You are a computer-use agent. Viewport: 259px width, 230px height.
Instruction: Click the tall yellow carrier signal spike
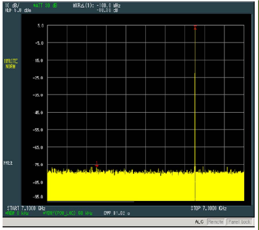[x=195, y=115]
